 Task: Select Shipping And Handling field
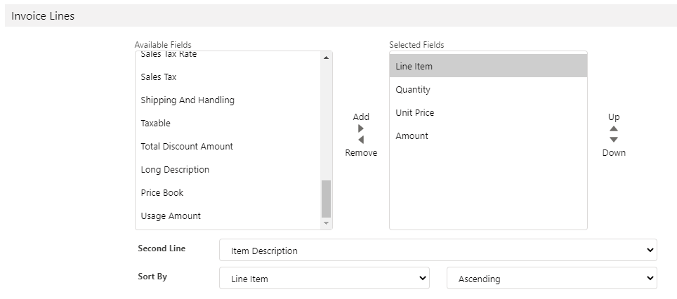(188, 100)
